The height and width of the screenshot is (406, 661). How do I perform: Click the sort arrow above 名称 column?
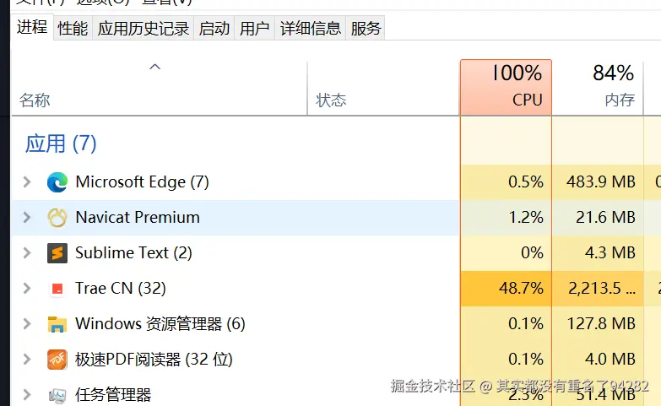click(155, 67)
